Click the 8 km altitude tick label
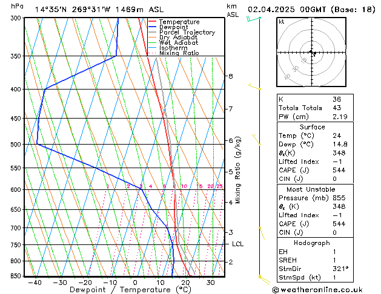The width and height of the screenshot is (381, 294). [x=231, y=76]
